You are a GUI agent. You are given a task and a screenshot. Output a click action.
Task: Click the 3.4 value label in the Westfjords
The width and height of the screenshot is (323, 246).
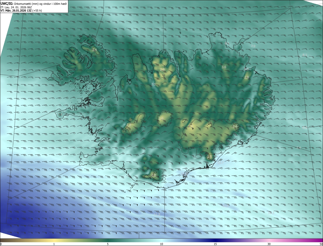(x=94, y=50)
